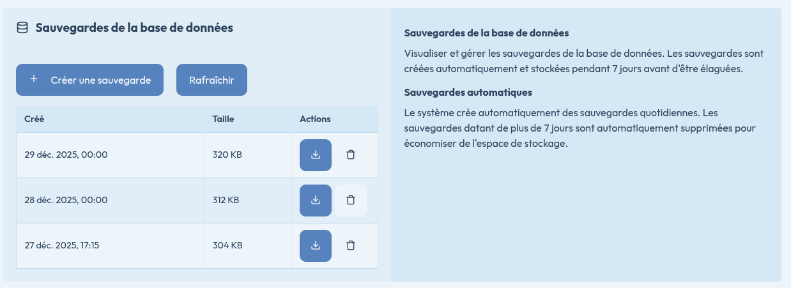Click the Rafraîchir button
This screenshot has height=288, width=791.
pos(211,80)
